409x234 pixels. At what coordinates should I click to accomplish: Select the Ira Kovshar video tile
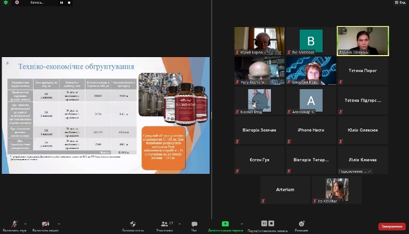click(337, 190)
